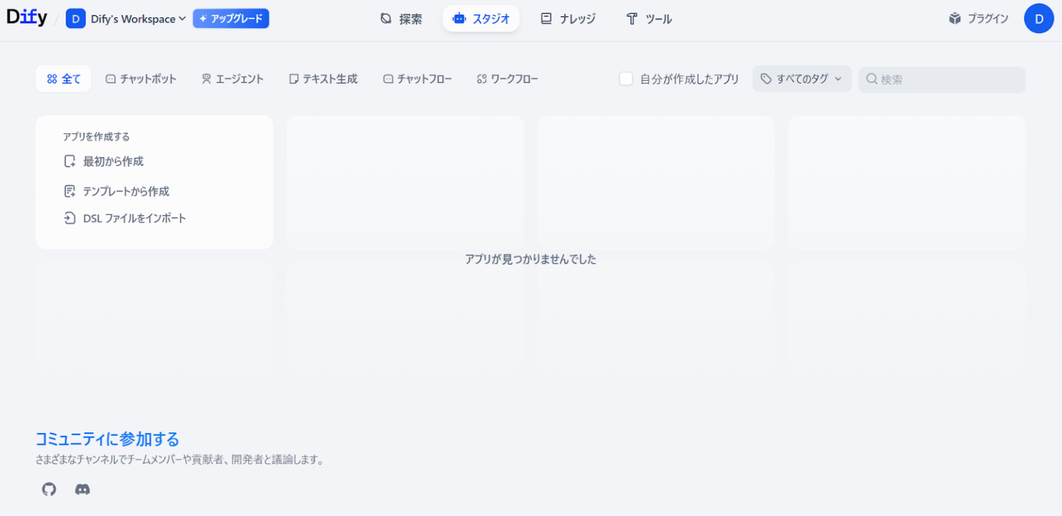This screenshot has height=516, width=1062.
Task: Filter apps by ワークフロー
Action: tap(507, 79)
